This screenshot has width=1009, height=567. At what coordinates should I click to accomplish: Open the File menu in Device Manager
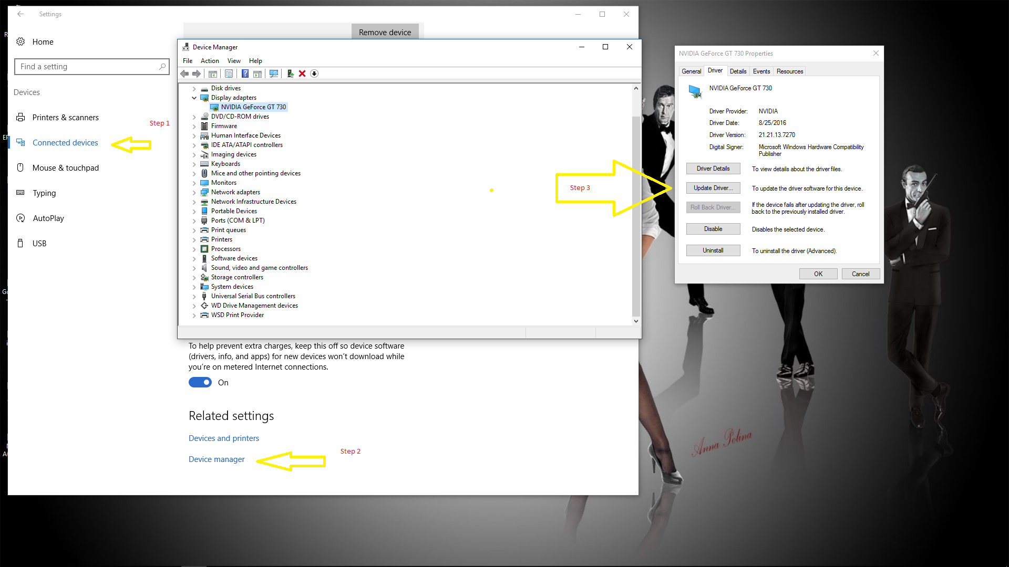[x=188, y=61]
